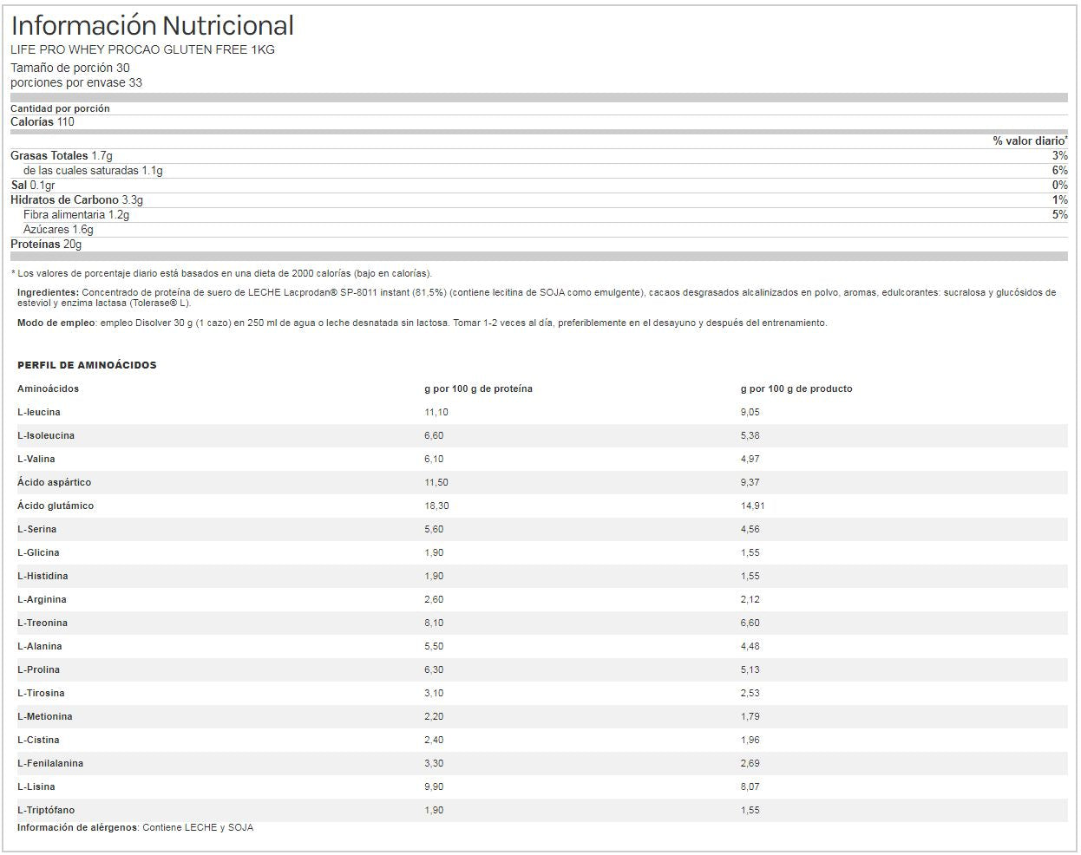Click the 2,69 value for L-Fenilalanina
This screenshot has width=1081, height=855.
point(750,763)
